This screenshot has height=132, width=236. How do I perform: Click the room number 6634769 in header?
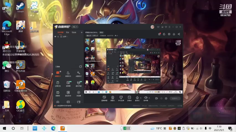(x=110, y=35)
